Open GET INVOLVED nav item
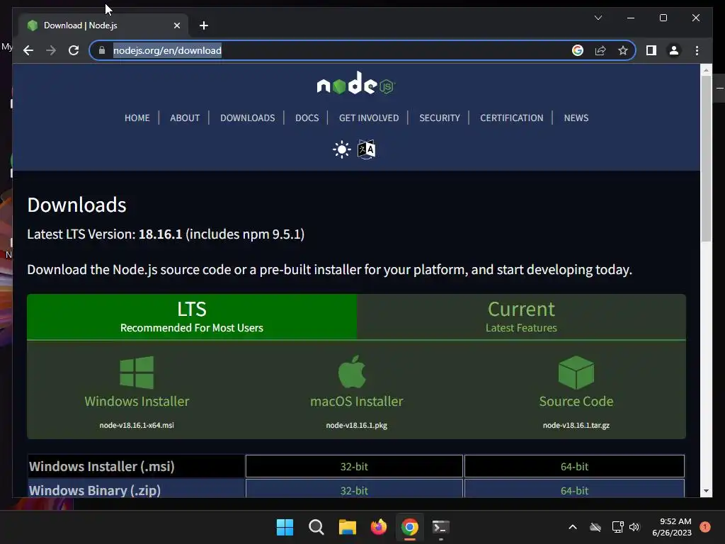 click(369, 118)
